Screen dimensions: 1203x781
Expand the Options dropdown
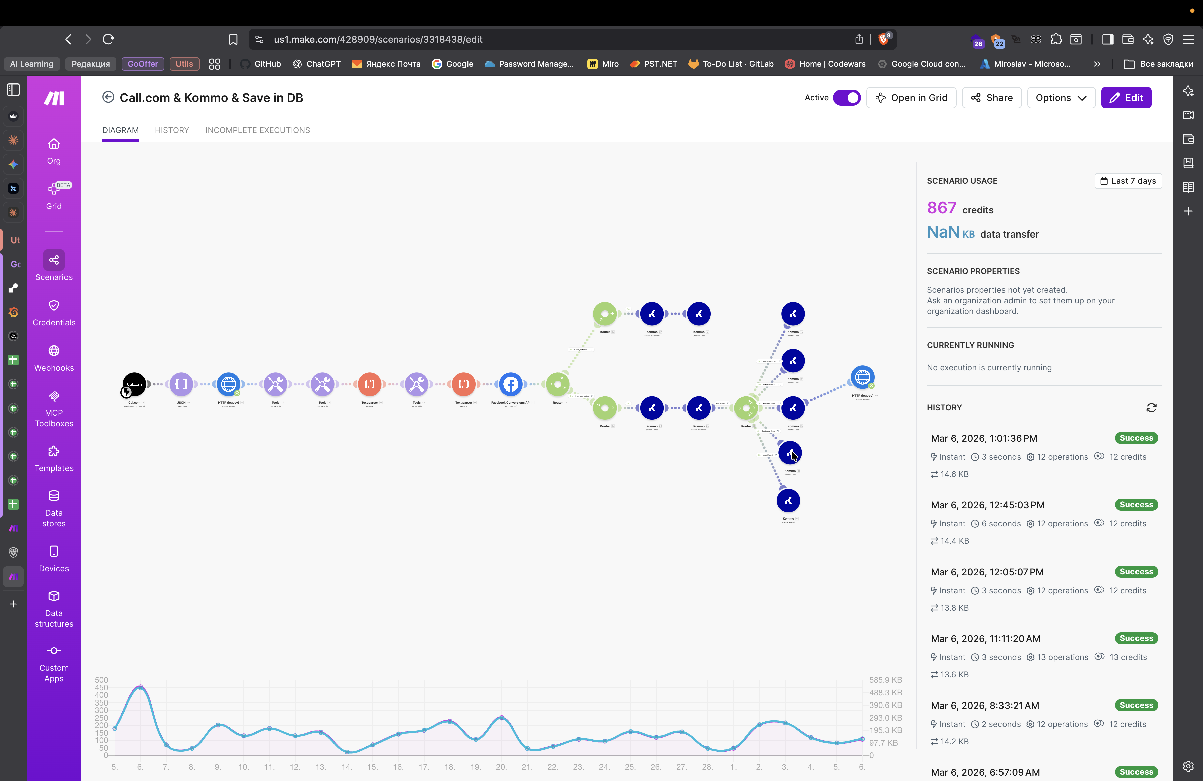[x=1060, y=98]
